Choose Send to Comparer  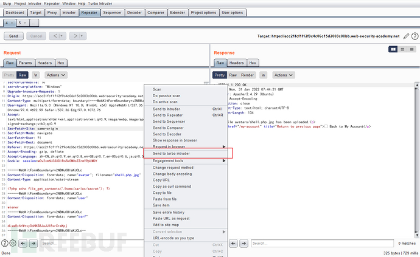186,128
